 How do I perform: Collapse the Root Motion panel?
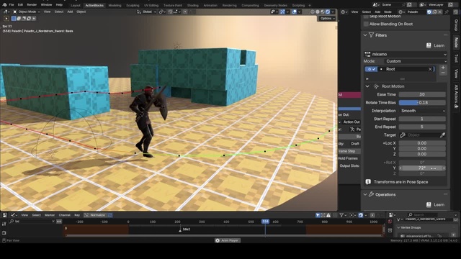[x=367, y=86]
